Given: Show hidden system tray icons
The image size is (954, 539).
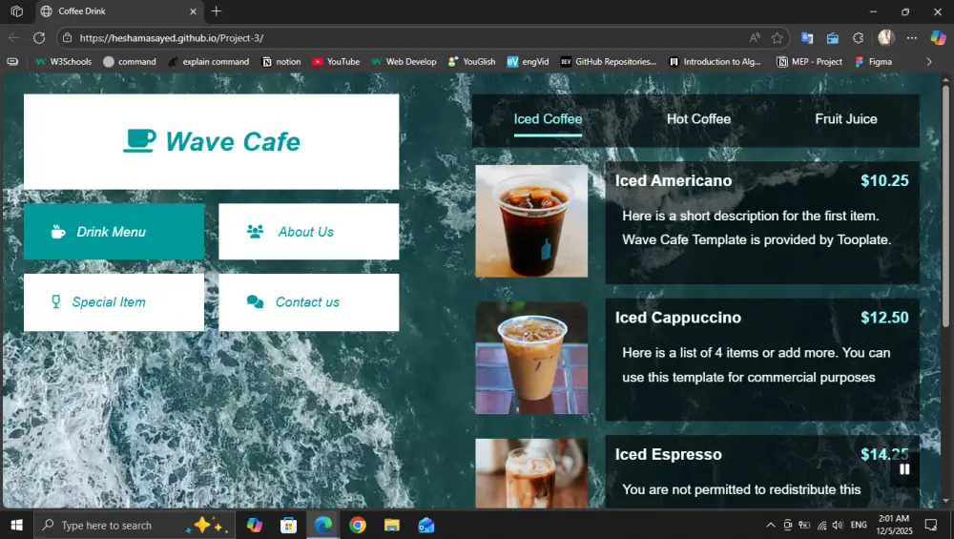Looking at the screenshot, I should [x=770, y=525].
